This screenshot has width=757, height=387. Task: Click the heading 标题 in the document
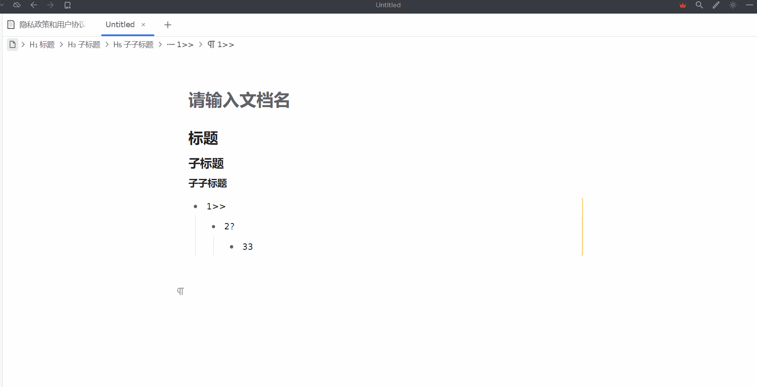[x=203, y=138]
